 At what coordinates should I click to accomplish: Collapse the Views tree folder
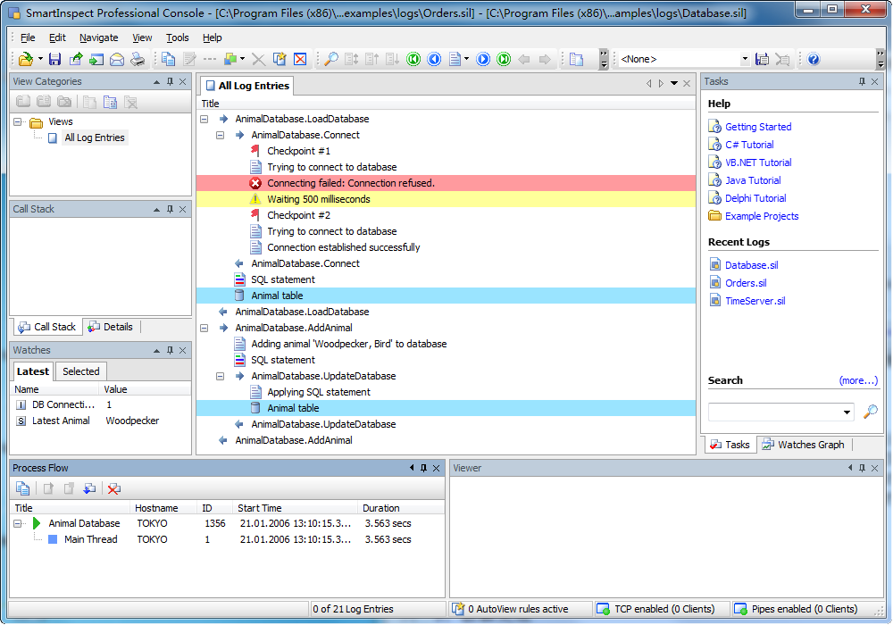18,121
